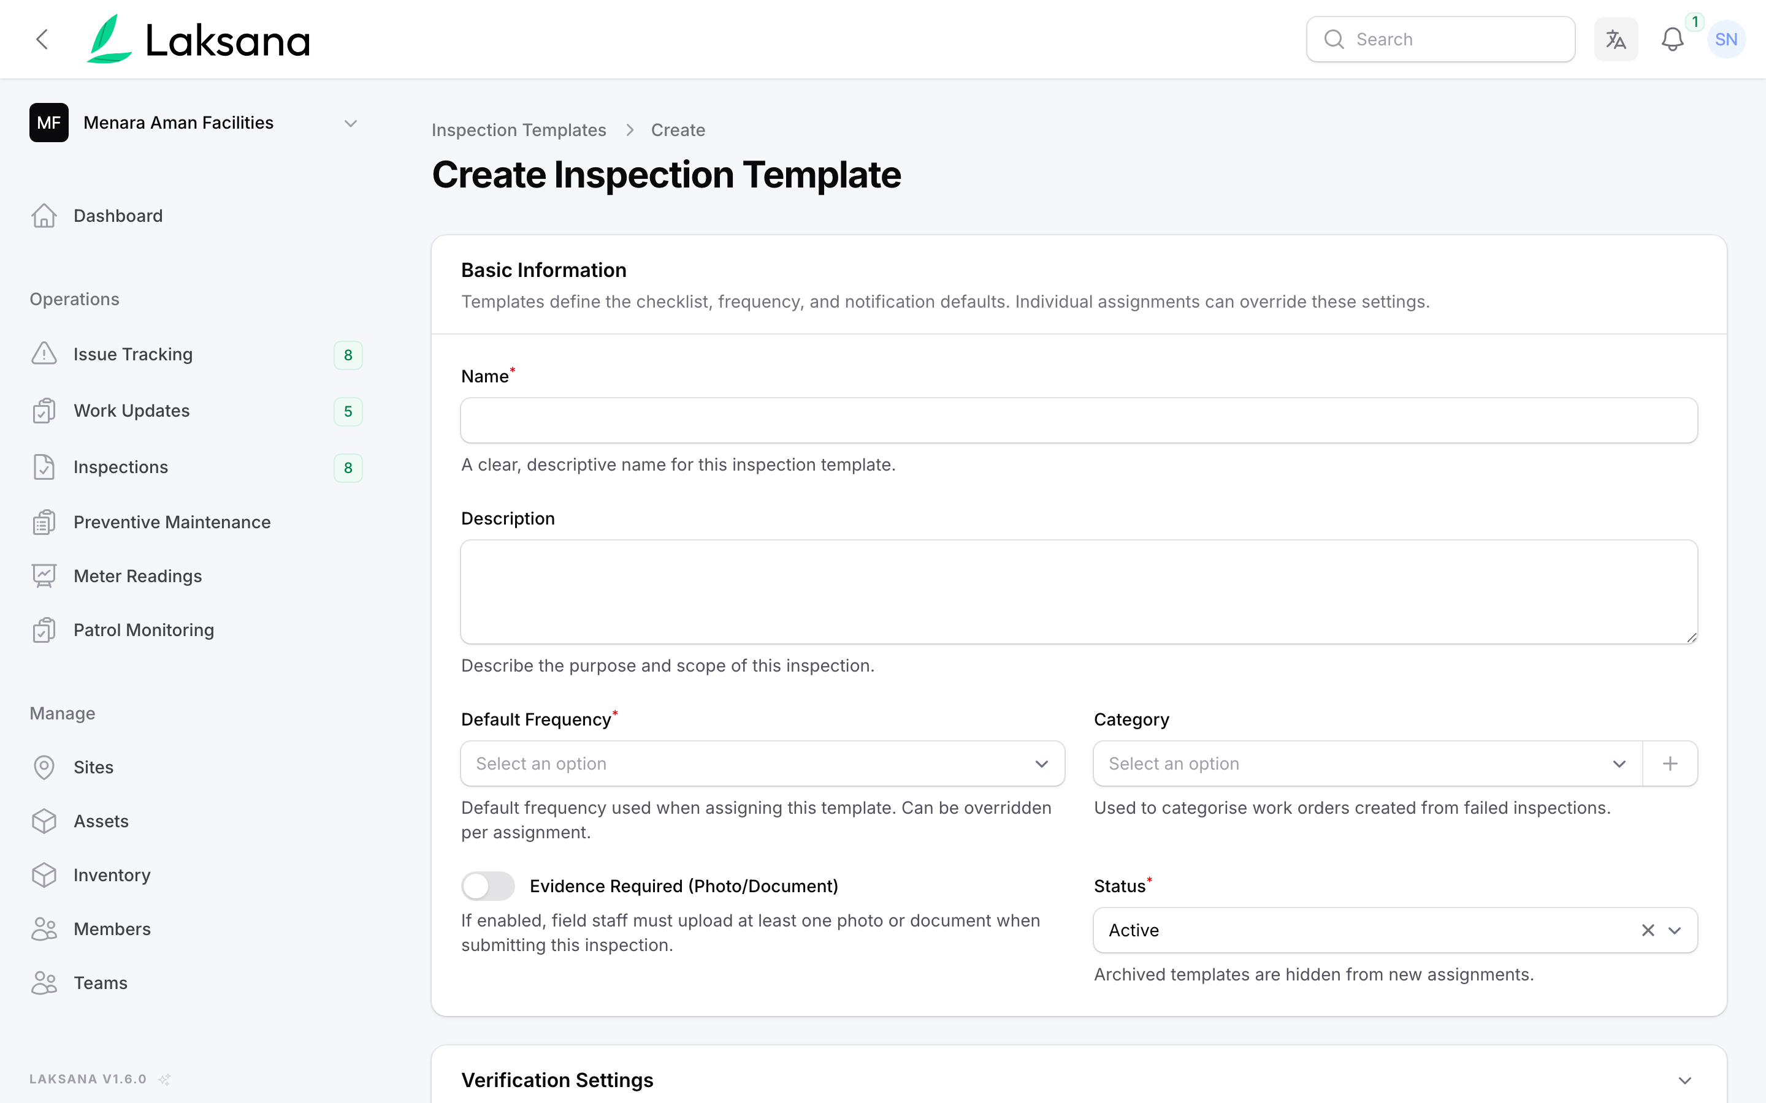
Task: Open the SN user avatar menu
Action: (1726, 39)
